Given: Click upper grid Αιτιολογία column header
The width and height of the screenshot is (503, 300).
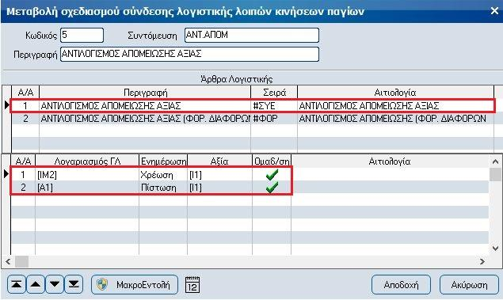Looking at the screenshot, I should [x=395, y=93].
